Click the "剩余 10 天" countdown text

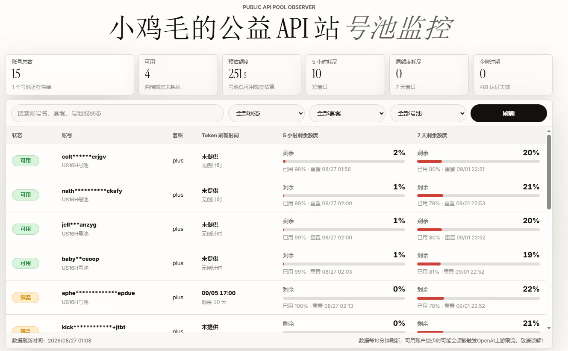click(214, 302)
